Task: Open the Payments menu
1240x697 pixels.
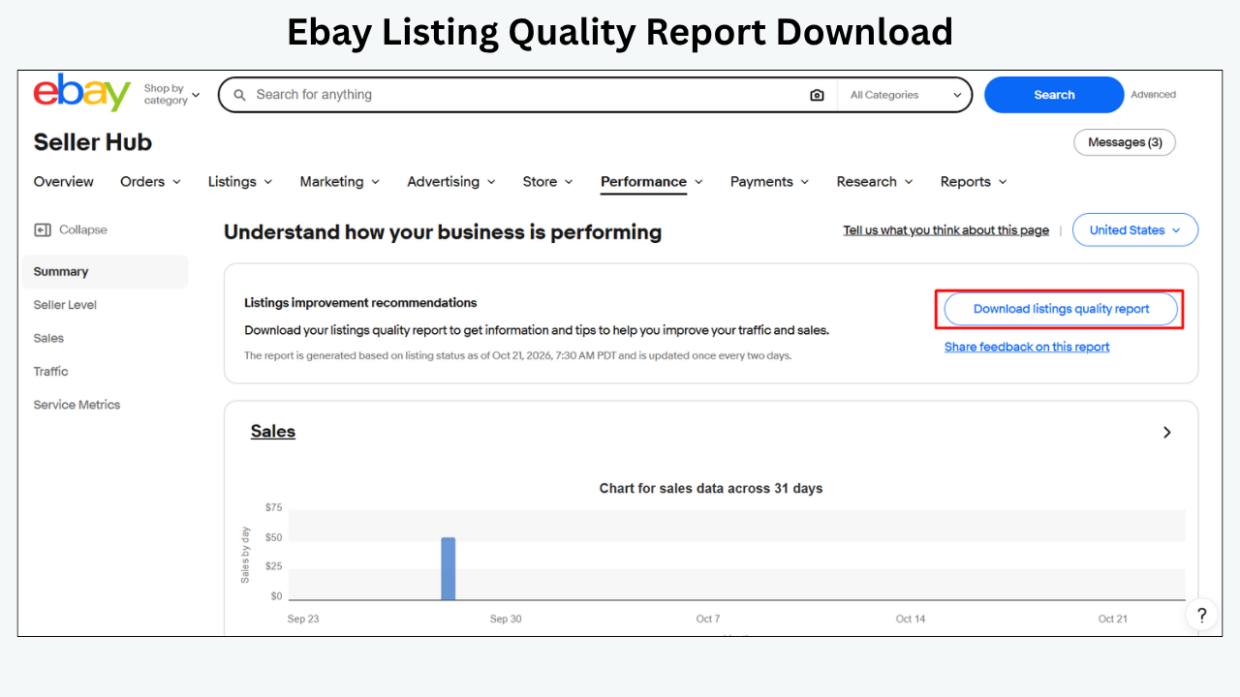Action: click(x=770, y=182)
